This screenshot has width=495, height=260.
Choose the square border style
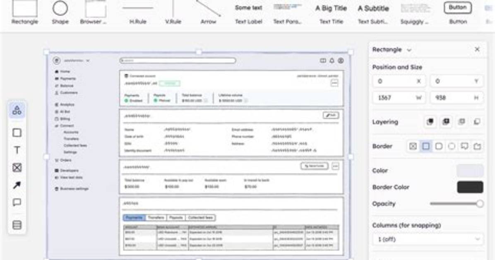click(426, 146)
